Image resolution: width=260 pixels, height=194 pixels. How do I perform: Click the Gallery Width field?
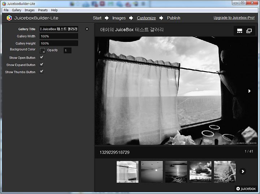[x=59, y=36]
